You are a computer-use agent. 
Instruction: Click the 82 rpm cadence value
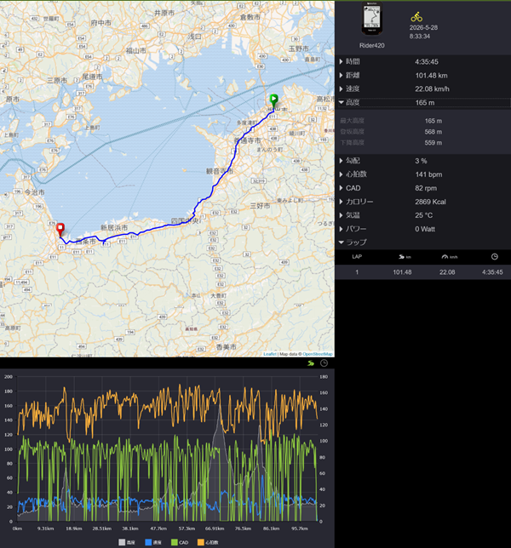(x=426, y=188)
